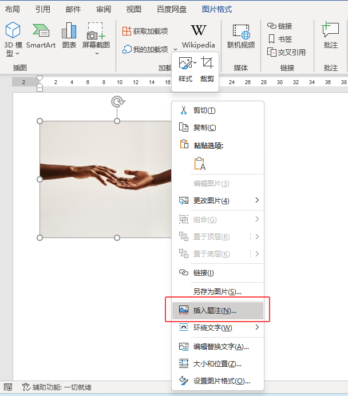Click the Keep Text Only paste option icon
Image resolution: width=348 pixels, height=396 pixels.
[x=200, y=164]
